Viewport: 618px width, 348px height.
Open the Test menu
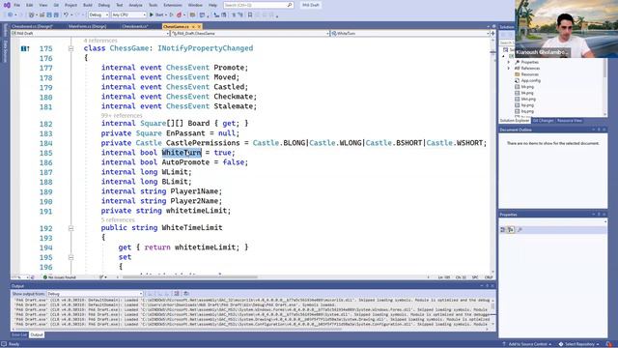coord(120,5)
